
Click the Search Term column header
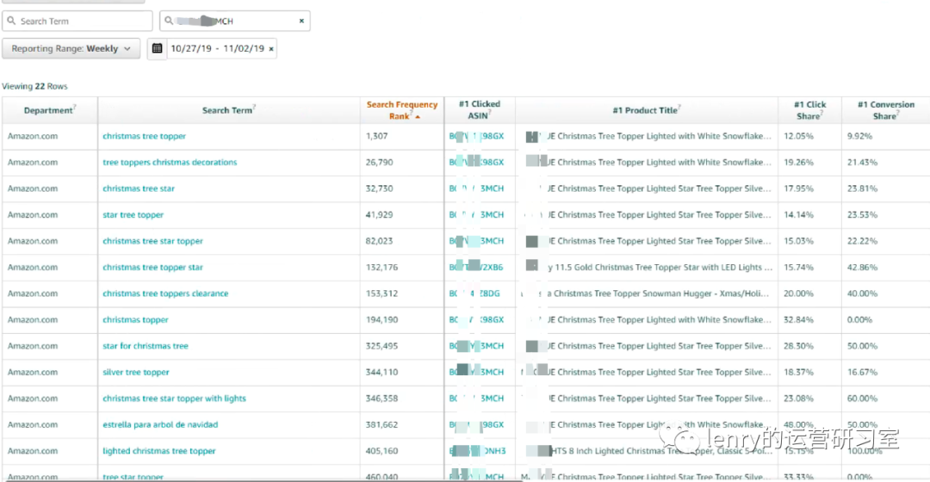[x=228, y=110]
